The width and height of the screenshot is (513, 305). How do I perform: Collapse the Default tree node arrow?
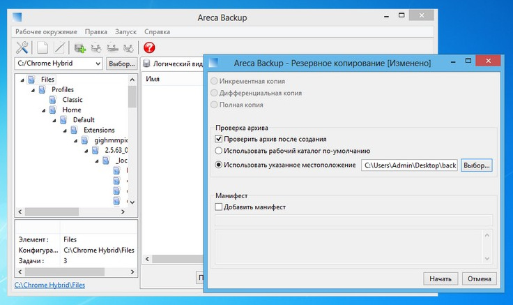[x=54, y=121]
